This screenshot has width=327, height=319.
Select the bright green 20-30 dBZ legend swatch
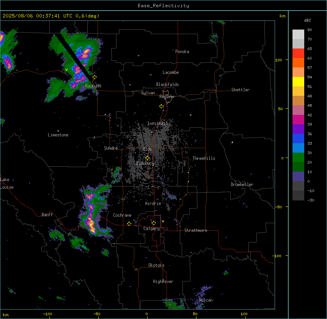[x=298, y=158]
